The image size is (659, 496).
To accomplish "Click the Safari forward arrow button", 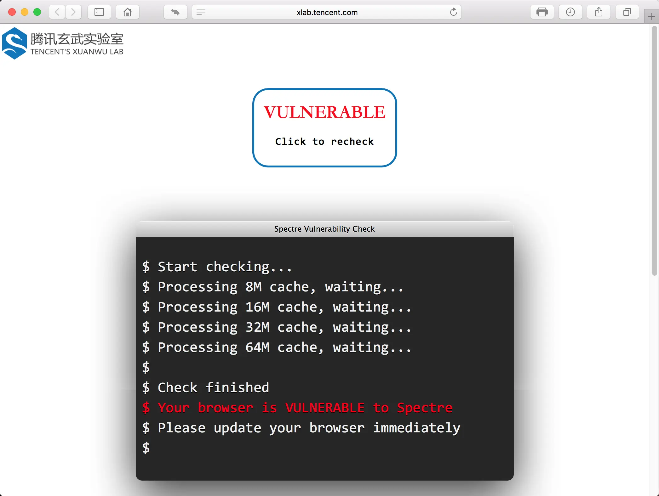I will 73,12.
